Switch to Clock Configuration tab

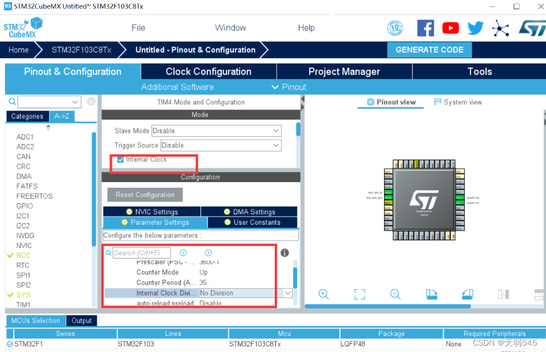point(208,71)
